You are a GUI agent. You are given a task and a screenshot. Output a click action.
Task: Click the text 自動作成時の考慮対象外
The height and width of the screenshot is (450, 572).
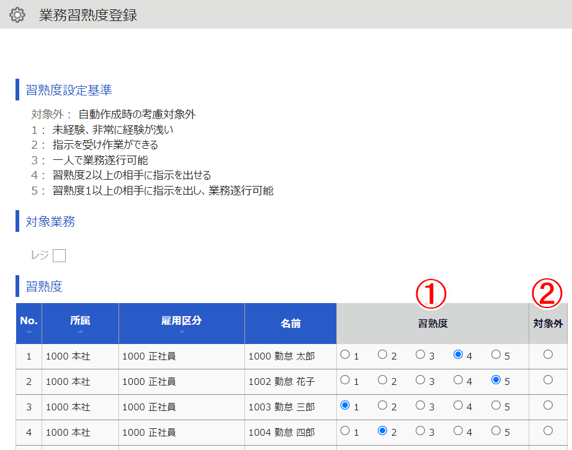[137, 114]
